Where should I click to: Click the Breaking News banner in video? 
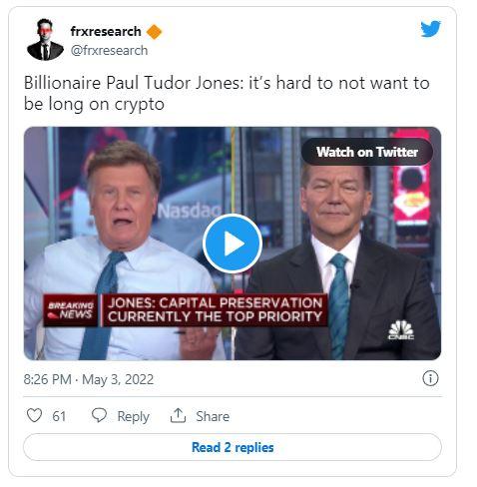(186, 310)
